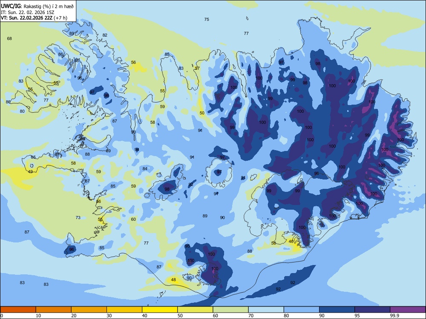
Task: Select the deep indigo 95–99.9 legend swatch
Action: [372, 310]
